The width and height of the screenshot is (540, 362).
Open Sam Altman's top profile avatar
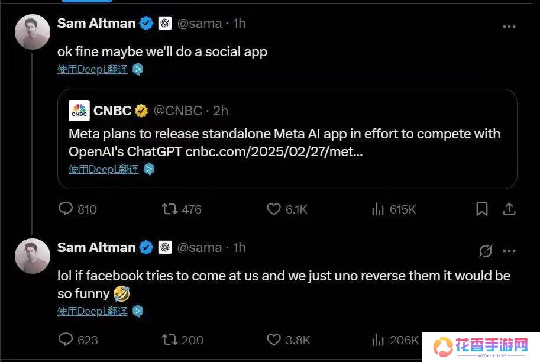click(x=32, y=32)
